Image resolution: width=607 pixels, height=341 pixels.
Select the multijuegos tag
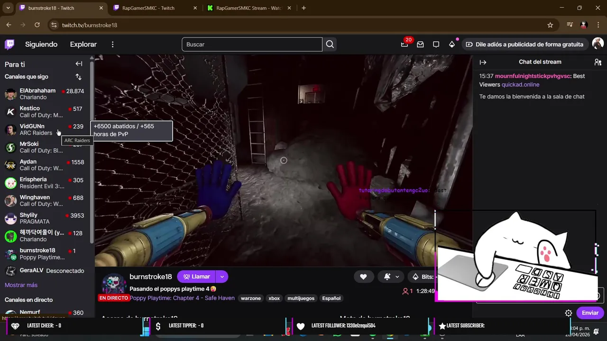point(301,298)
